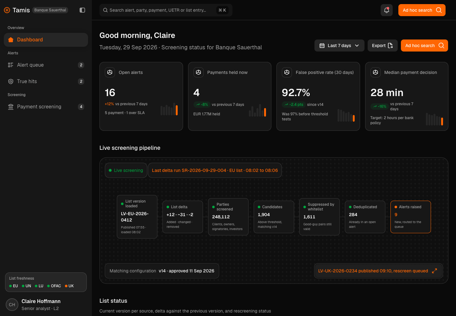
Task: Click the Alert queue list icon
Action: [11, 65]
